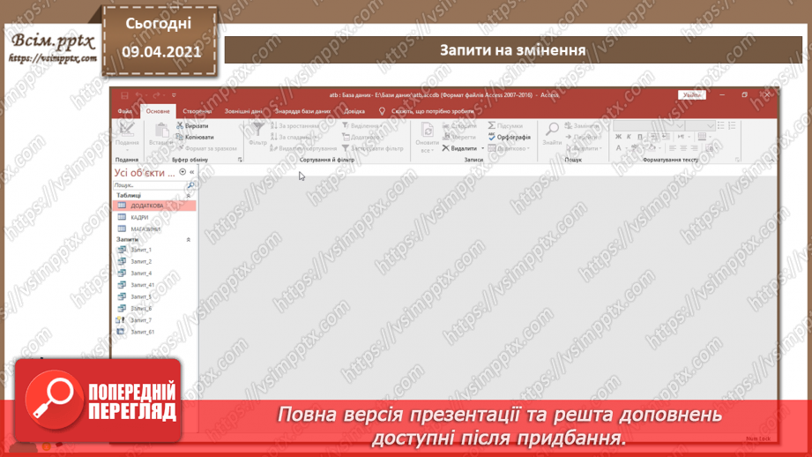The height and width of the screenshot is (457, 812).
Task: Click the Подання view button
Action: pos(127,137)
